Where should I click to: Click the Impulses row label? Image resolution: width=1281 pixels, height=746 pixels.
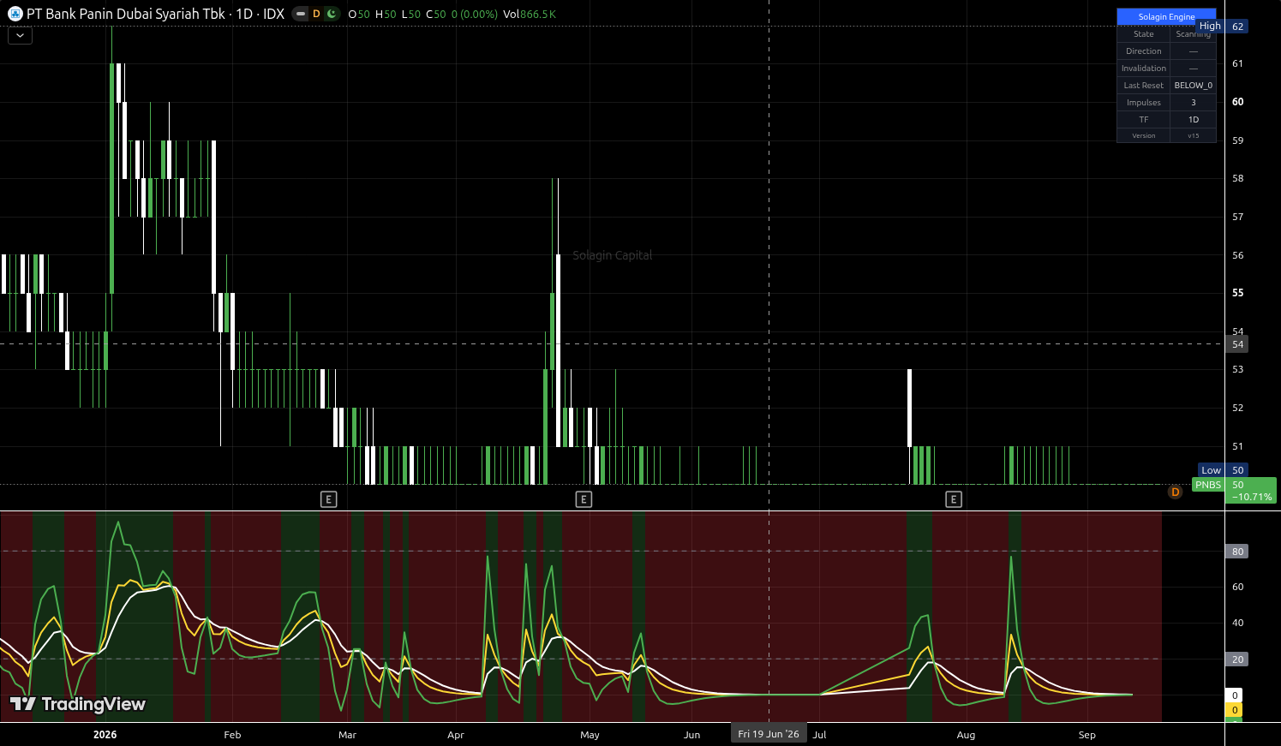1144,103
